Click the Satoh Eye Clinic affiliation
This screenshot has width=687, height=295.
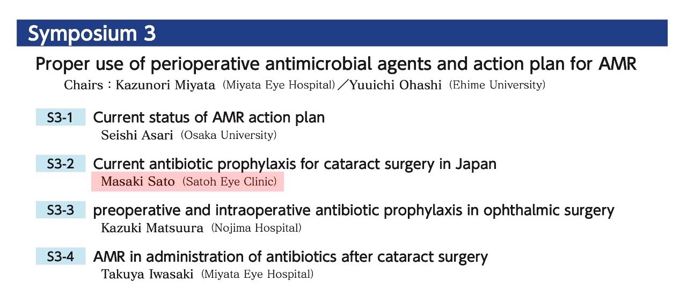point(229,182)
